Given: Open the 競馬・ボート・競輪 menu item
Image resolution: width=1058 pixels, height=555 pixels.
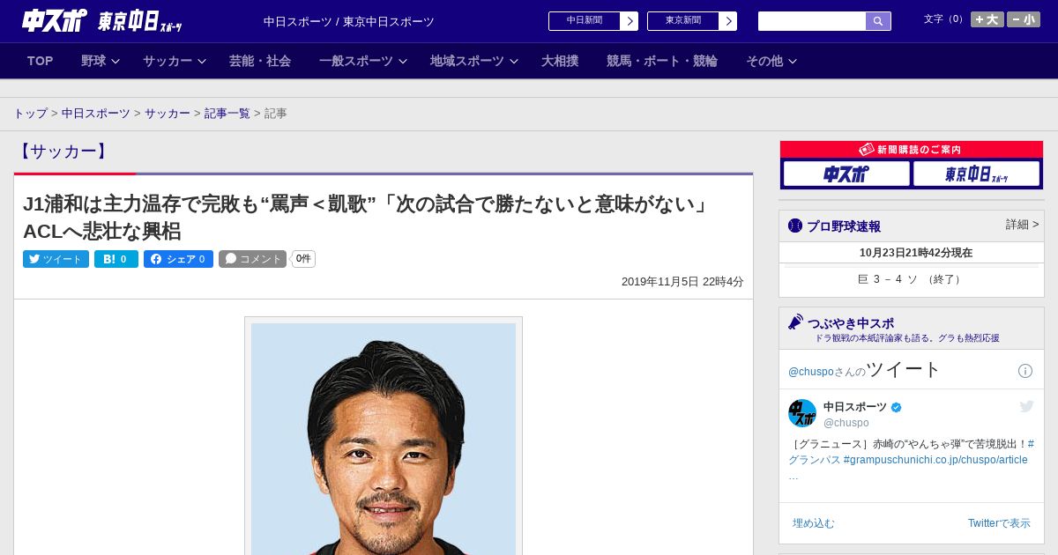Looking at the screenshot, I should click(x=662, y=61).
